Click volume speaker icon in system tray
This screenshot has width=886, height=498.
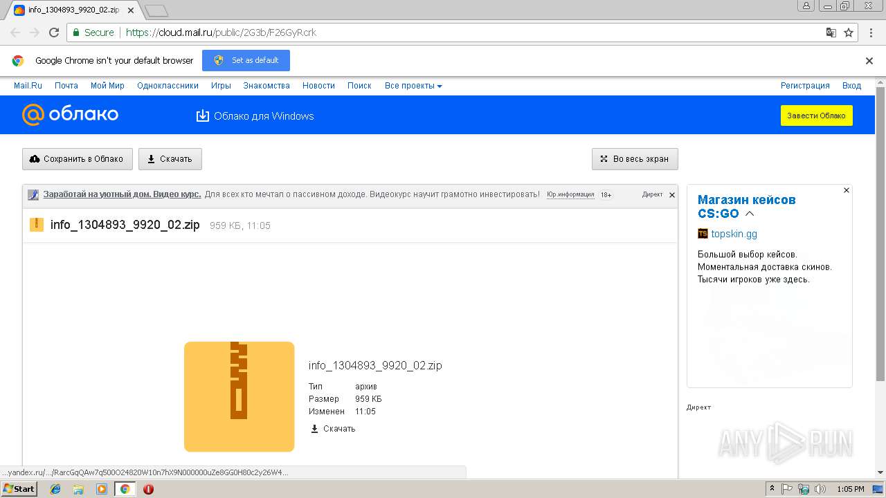click(x=820, y=489)
